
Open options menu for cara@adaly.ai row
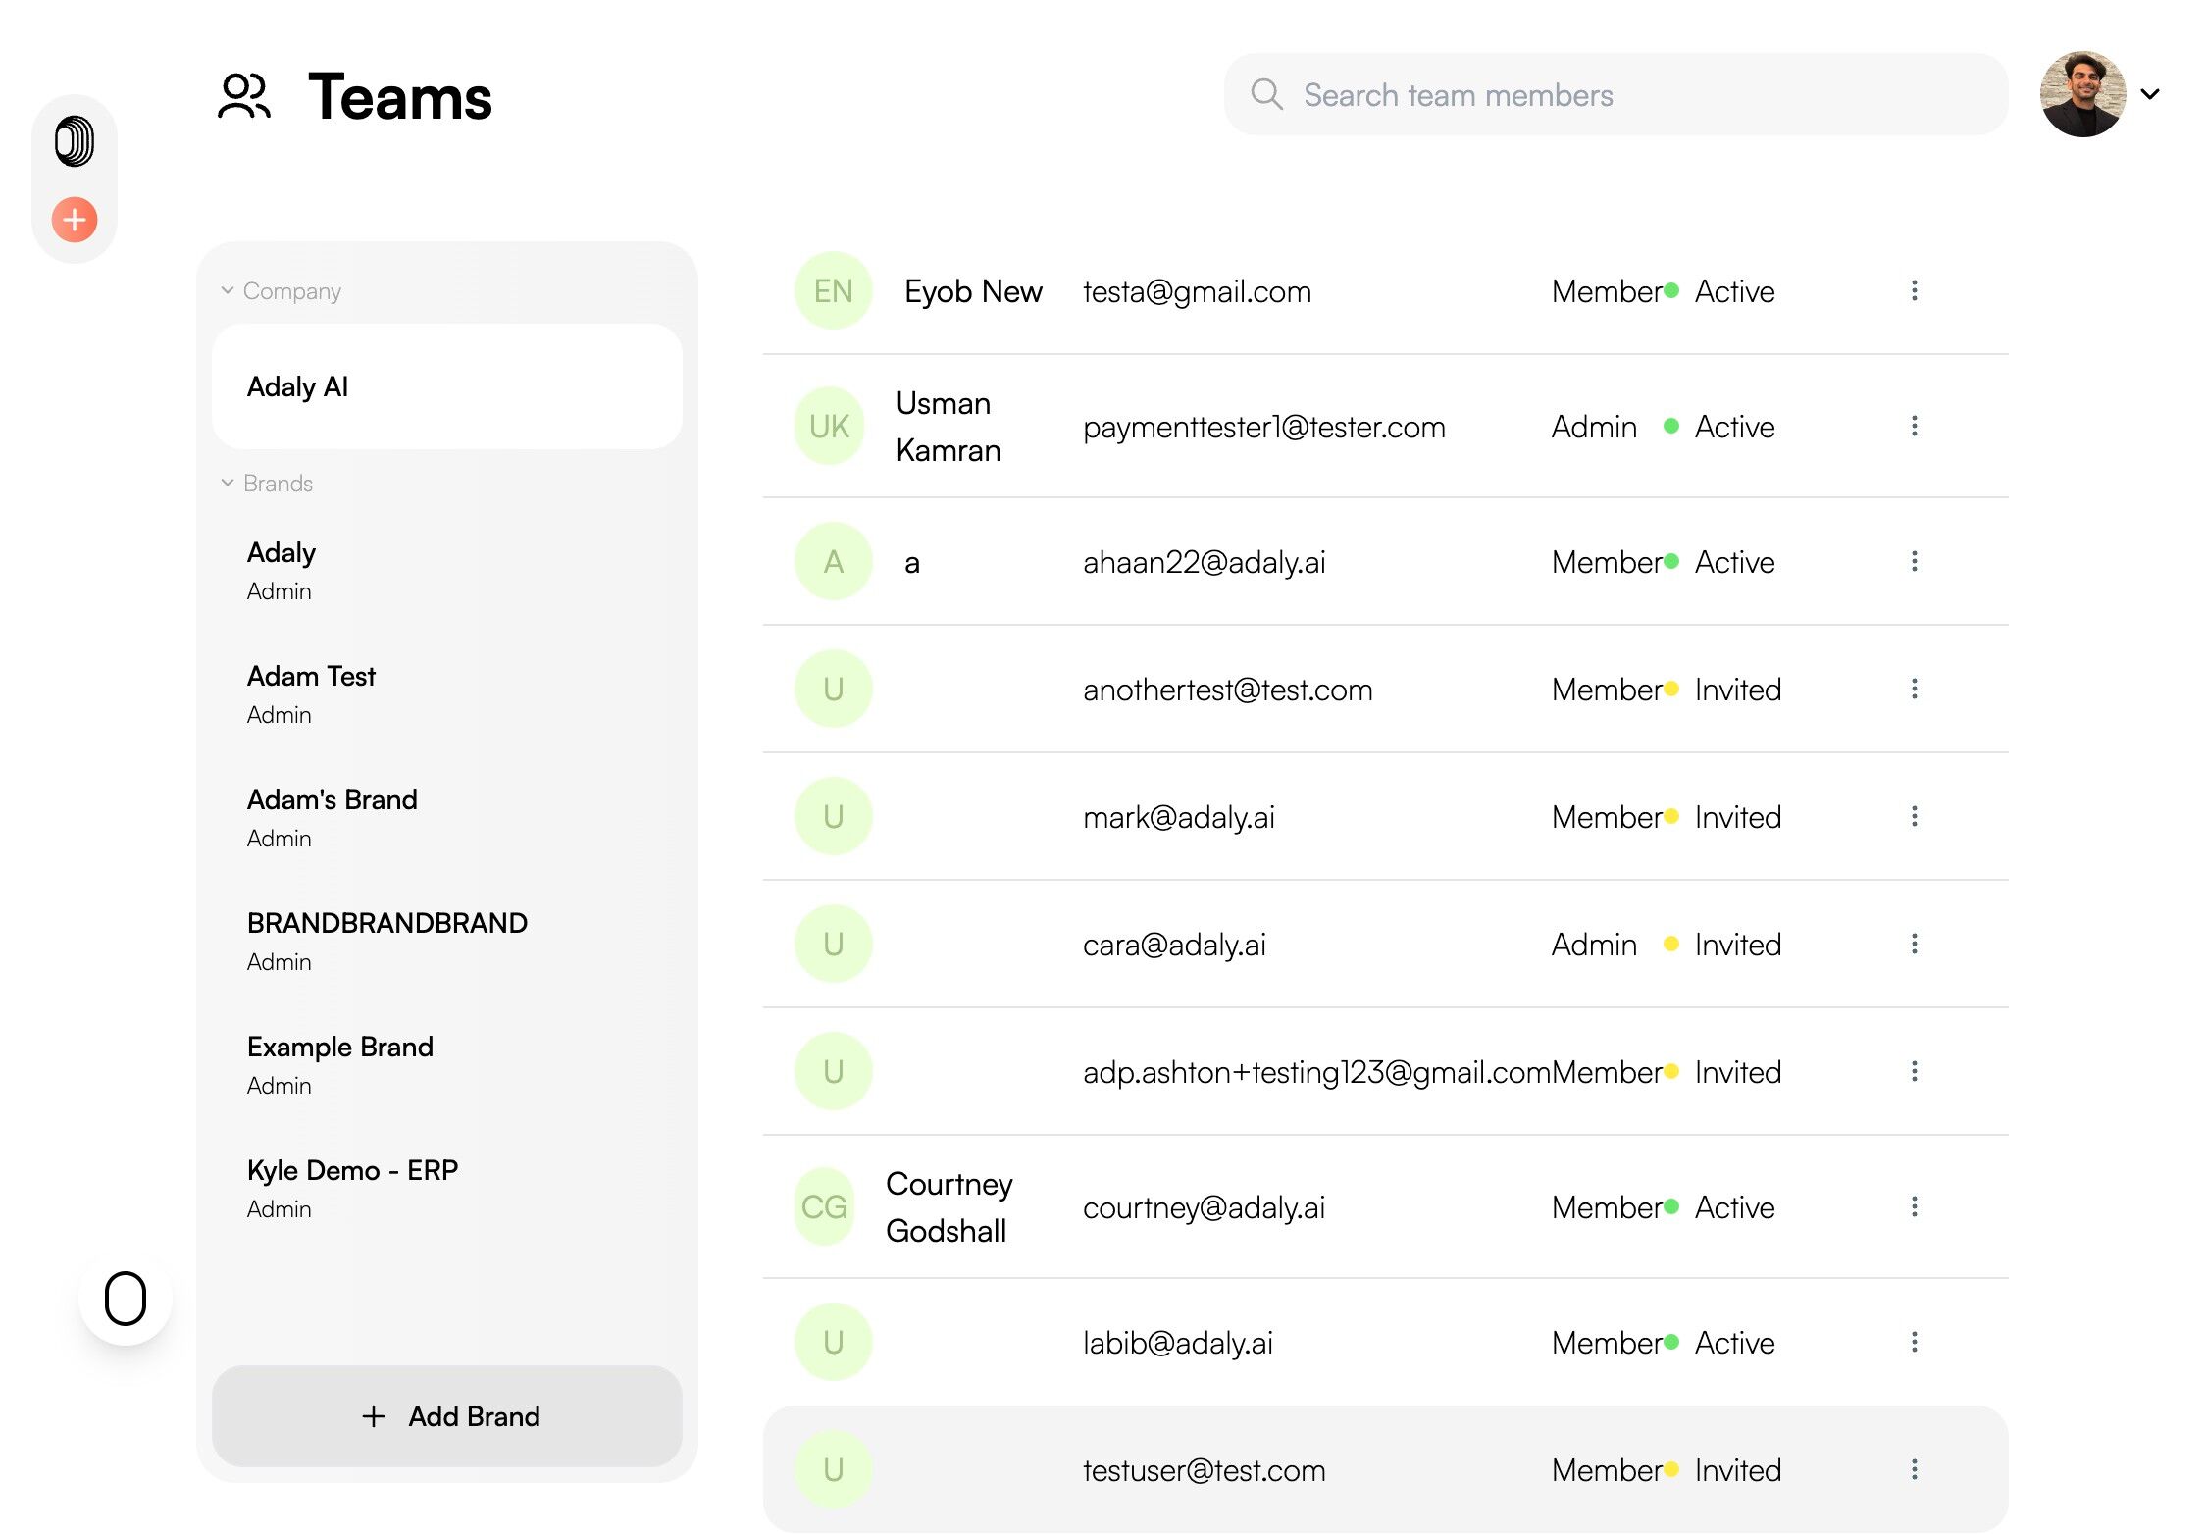(x=1914, y=944)
